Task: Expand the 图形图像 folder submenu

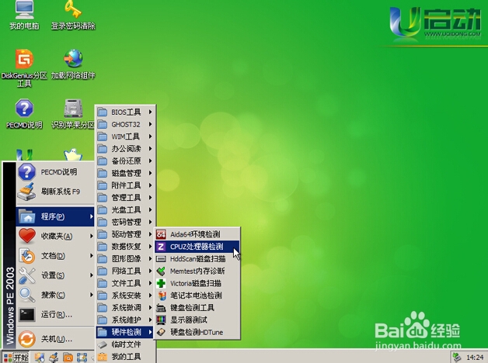Action: pos(125,258)
